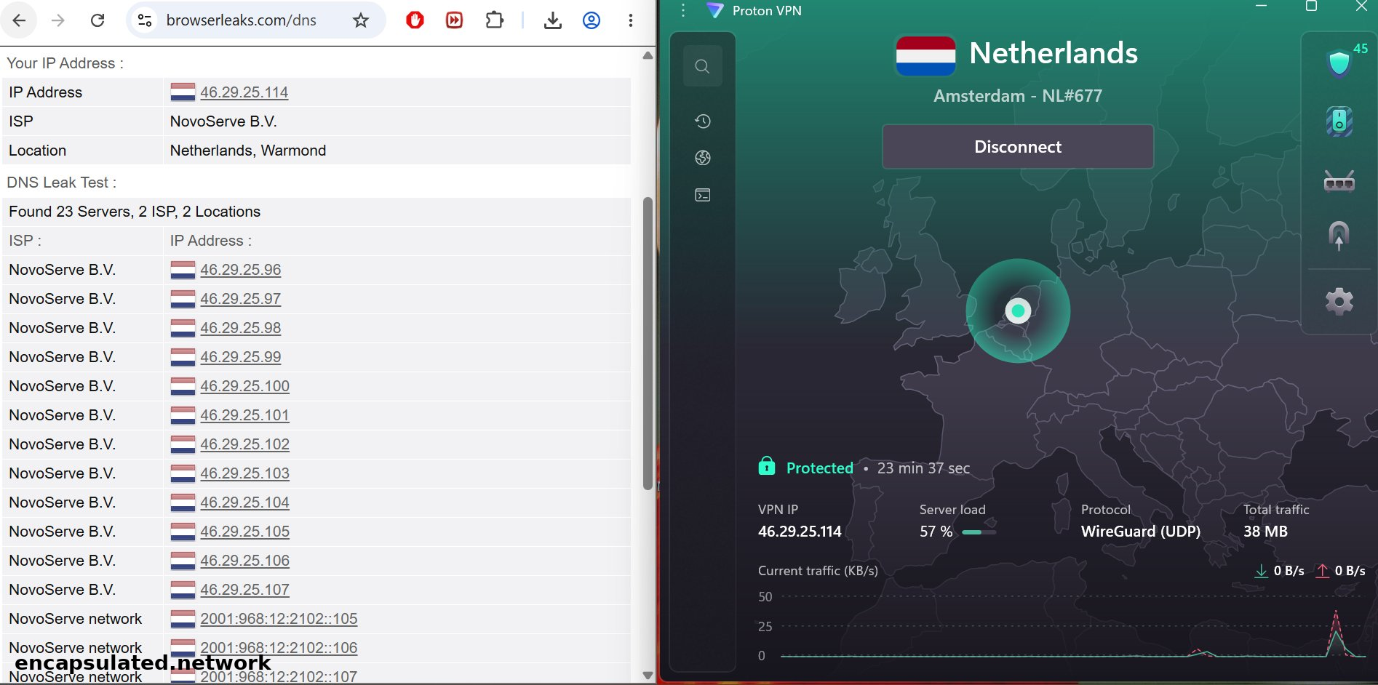Click the browser back arrow
Screen dimensions: 1378x685
coord(20,20)
